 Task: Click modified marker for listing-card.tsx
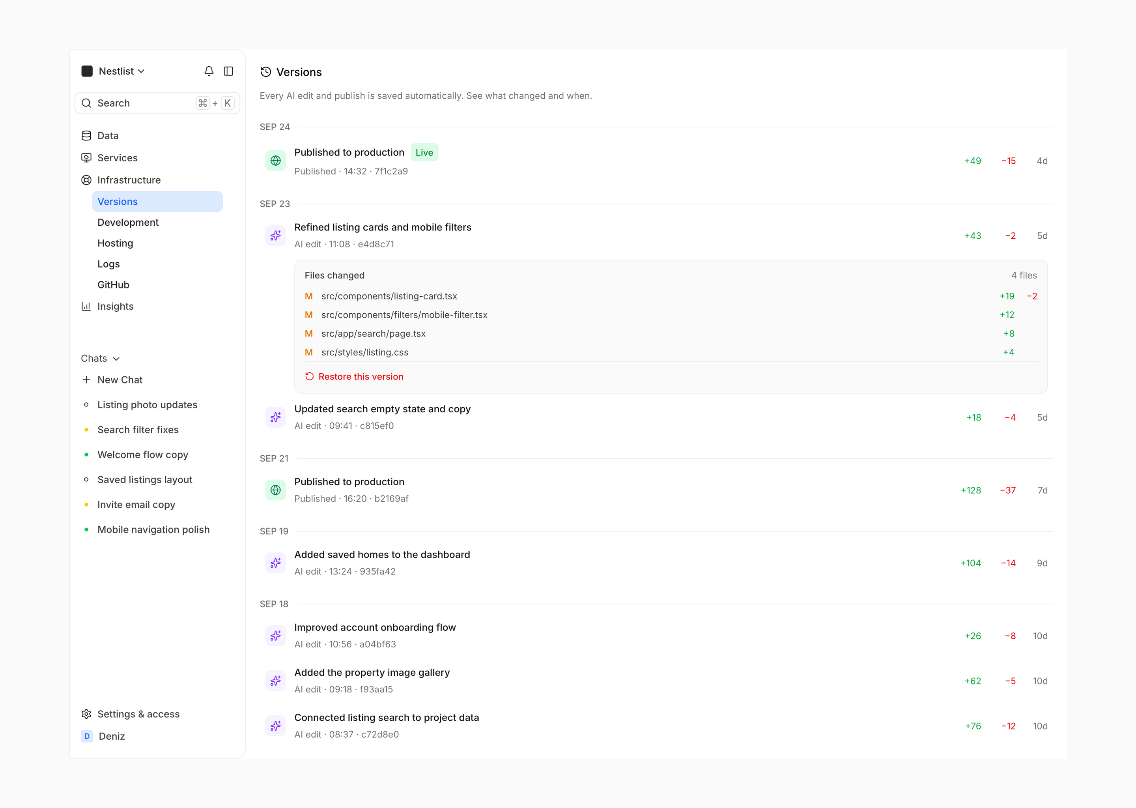click(x=309, y=296)
